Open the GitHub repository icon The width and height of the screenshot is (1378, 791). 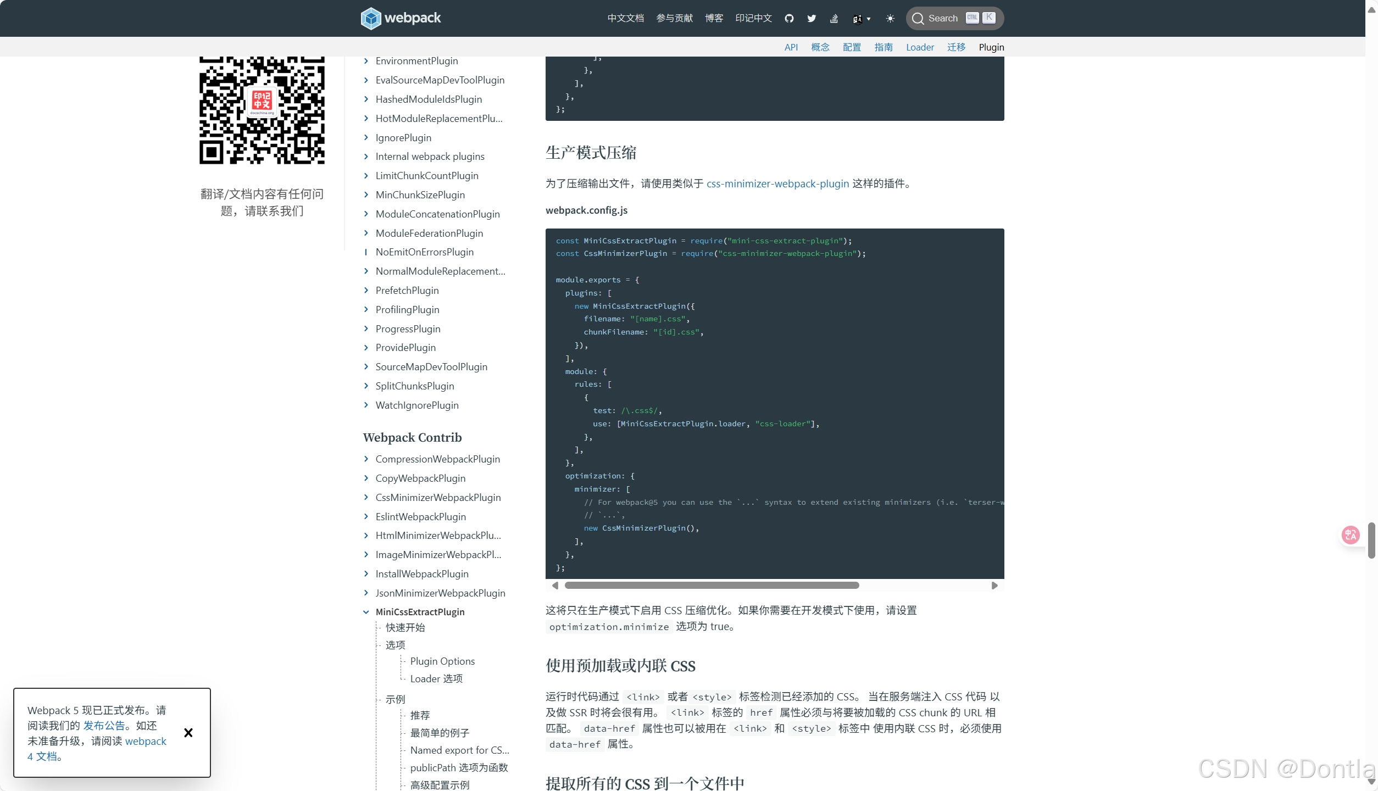pos(789,18)
